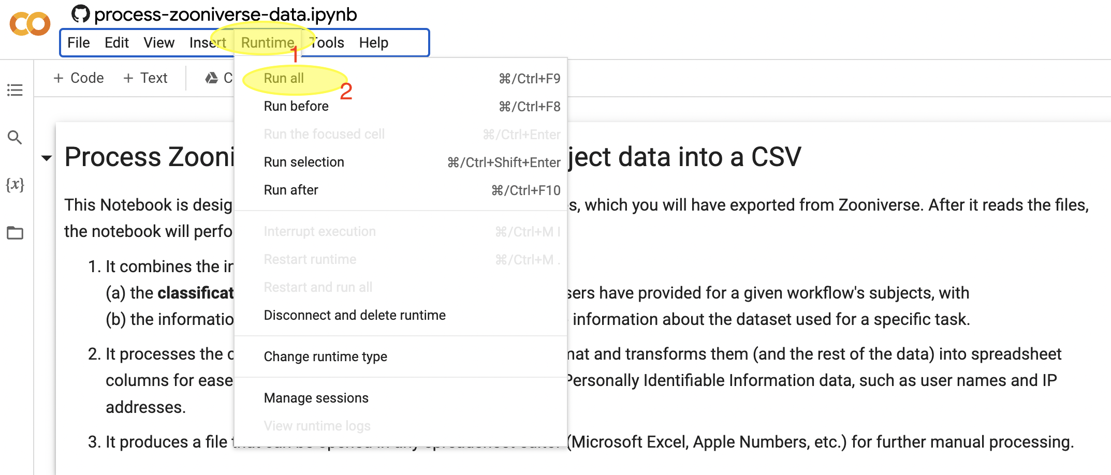Open the Tools menu

[327, 42]
